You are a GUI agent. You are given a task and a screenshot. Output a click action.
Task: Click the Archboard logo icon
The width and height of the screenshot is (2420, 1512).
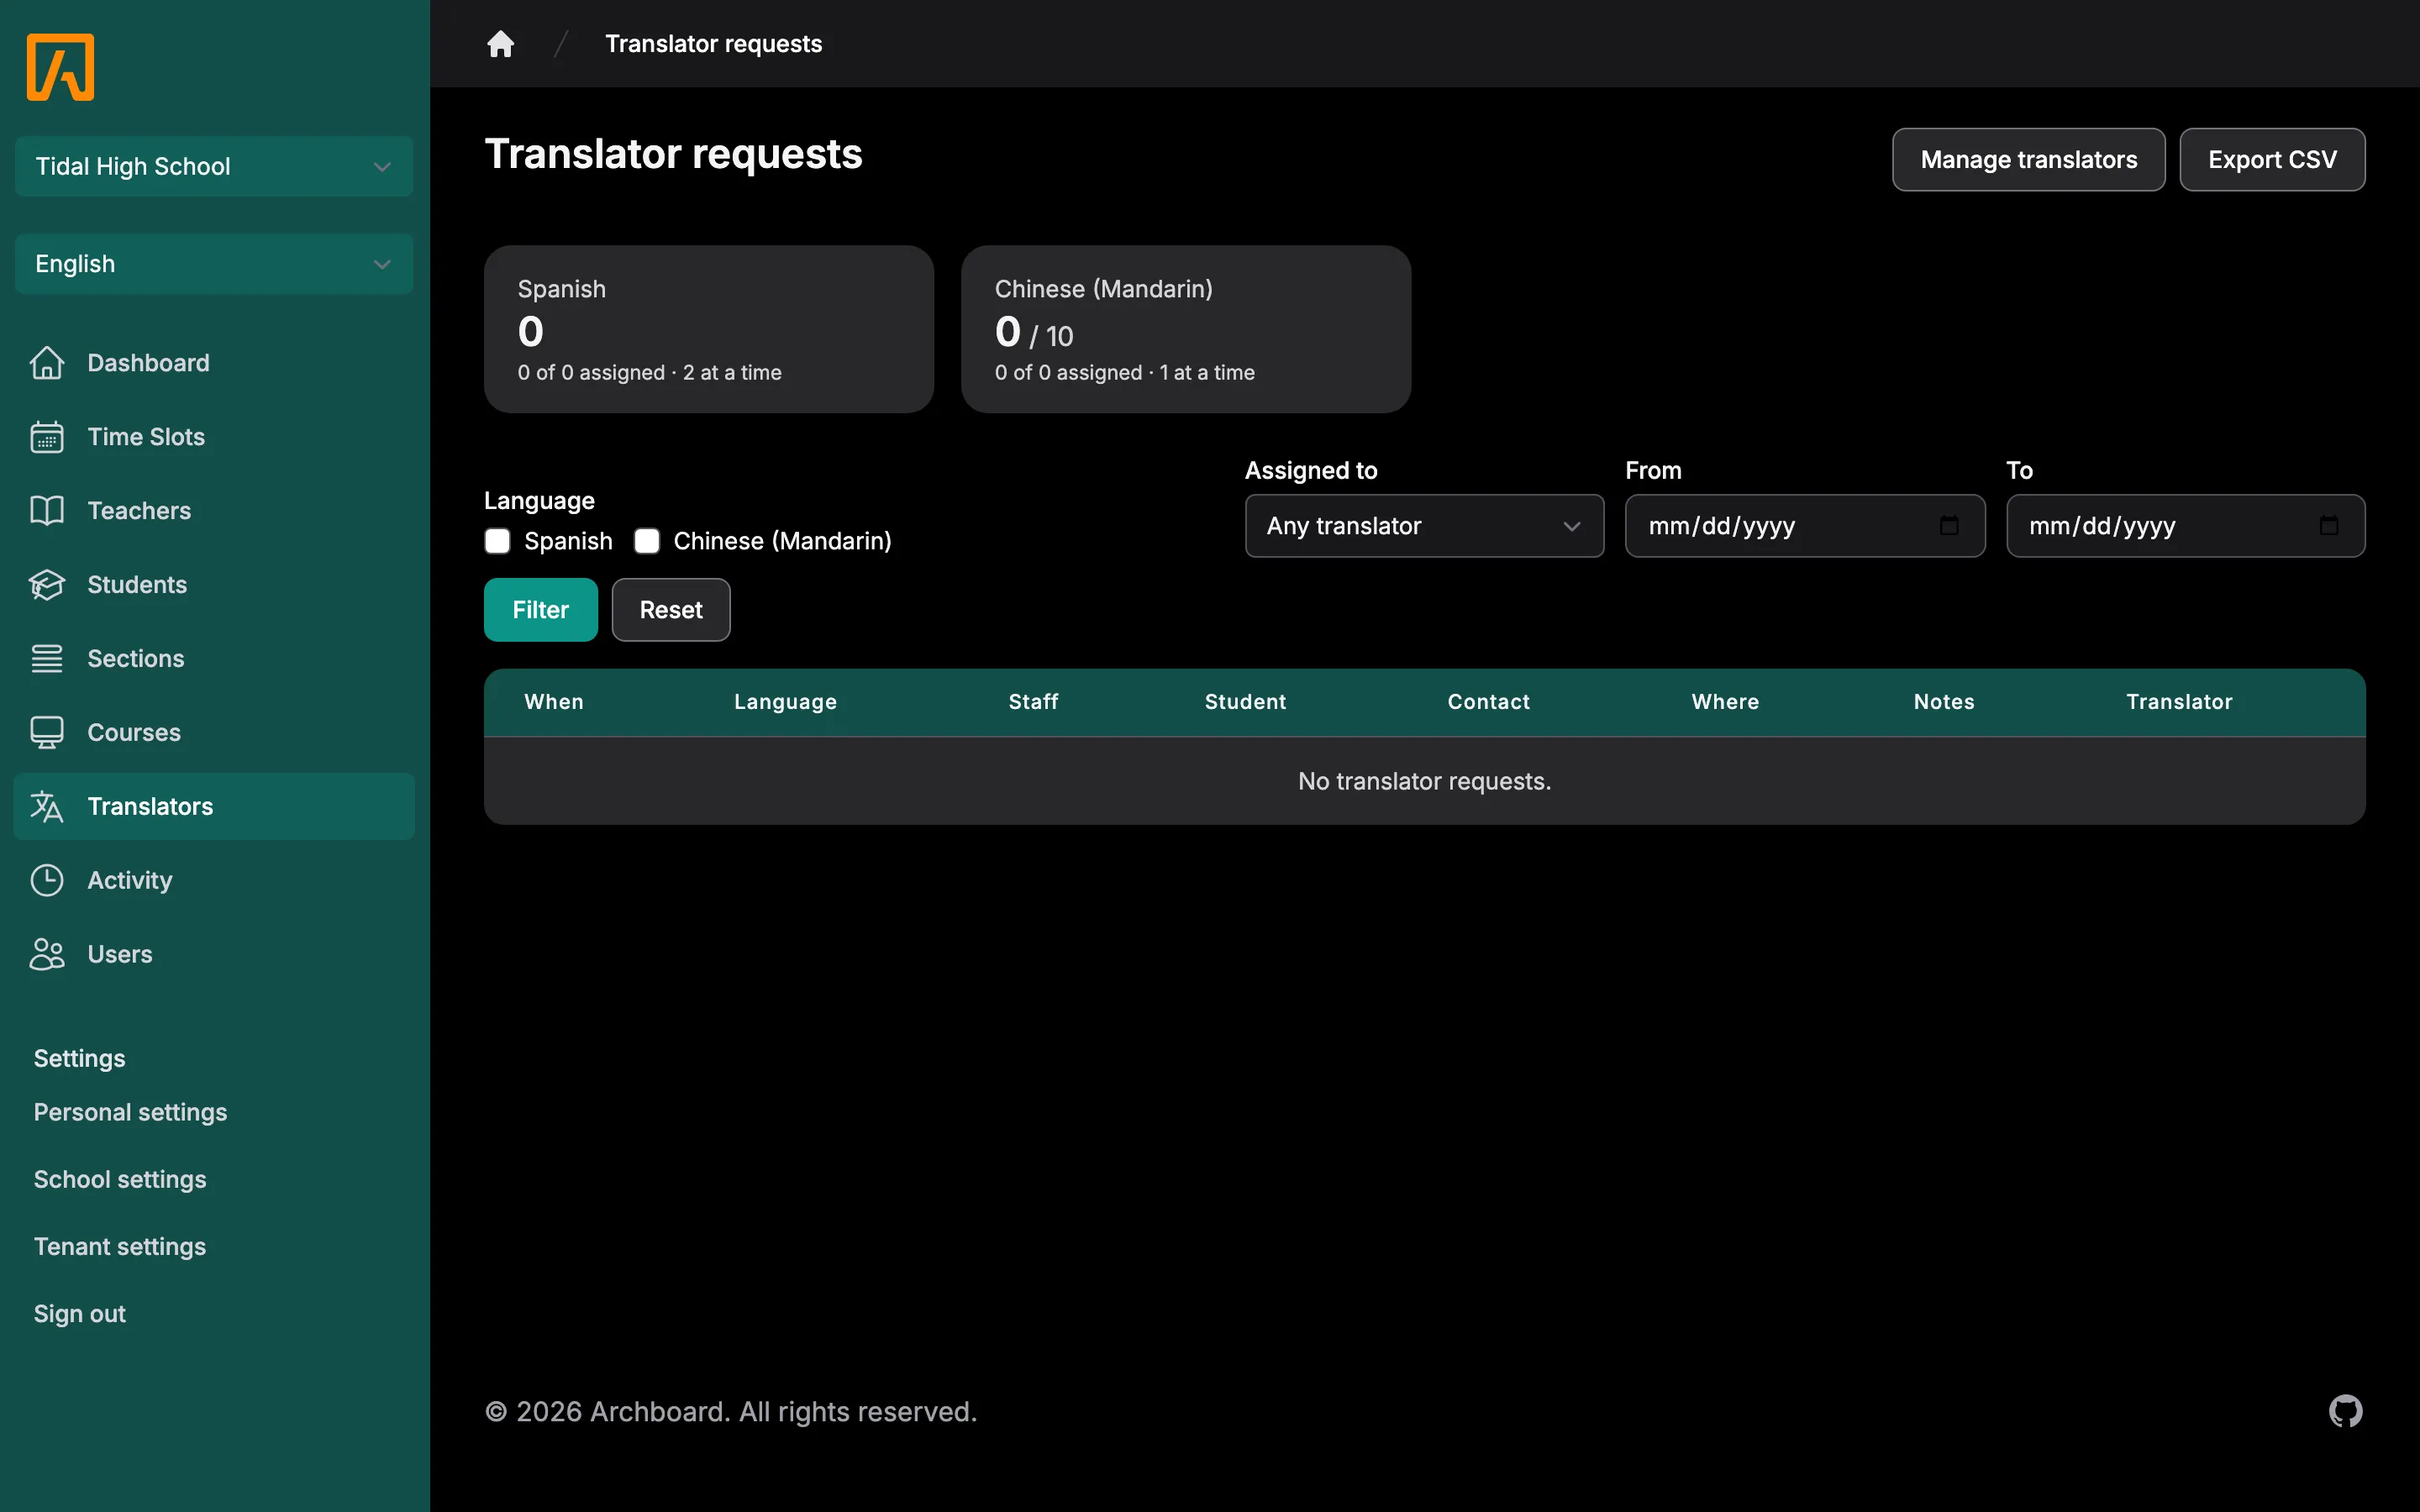(60, 67)
